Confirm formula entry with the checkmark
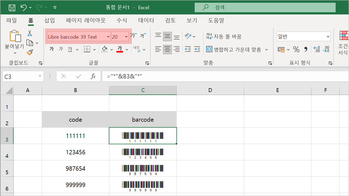 pyautogui.click(x=79, y=76)
